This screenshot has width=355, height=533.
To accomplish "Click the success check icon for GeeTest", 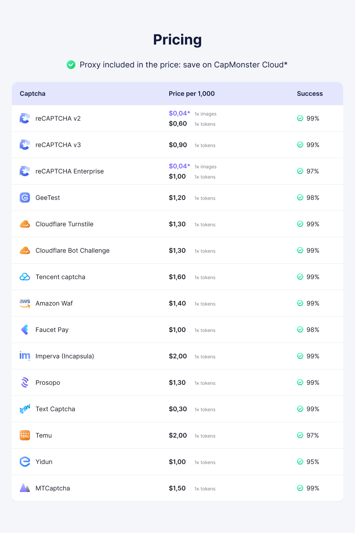I will pos(300,198).
